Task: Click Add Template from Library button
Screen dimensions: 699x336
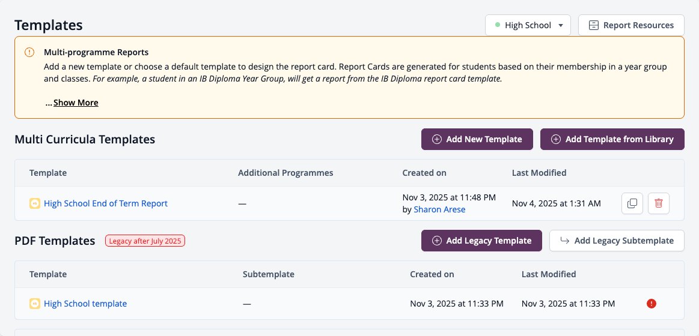Action: [x=612, y=139]
